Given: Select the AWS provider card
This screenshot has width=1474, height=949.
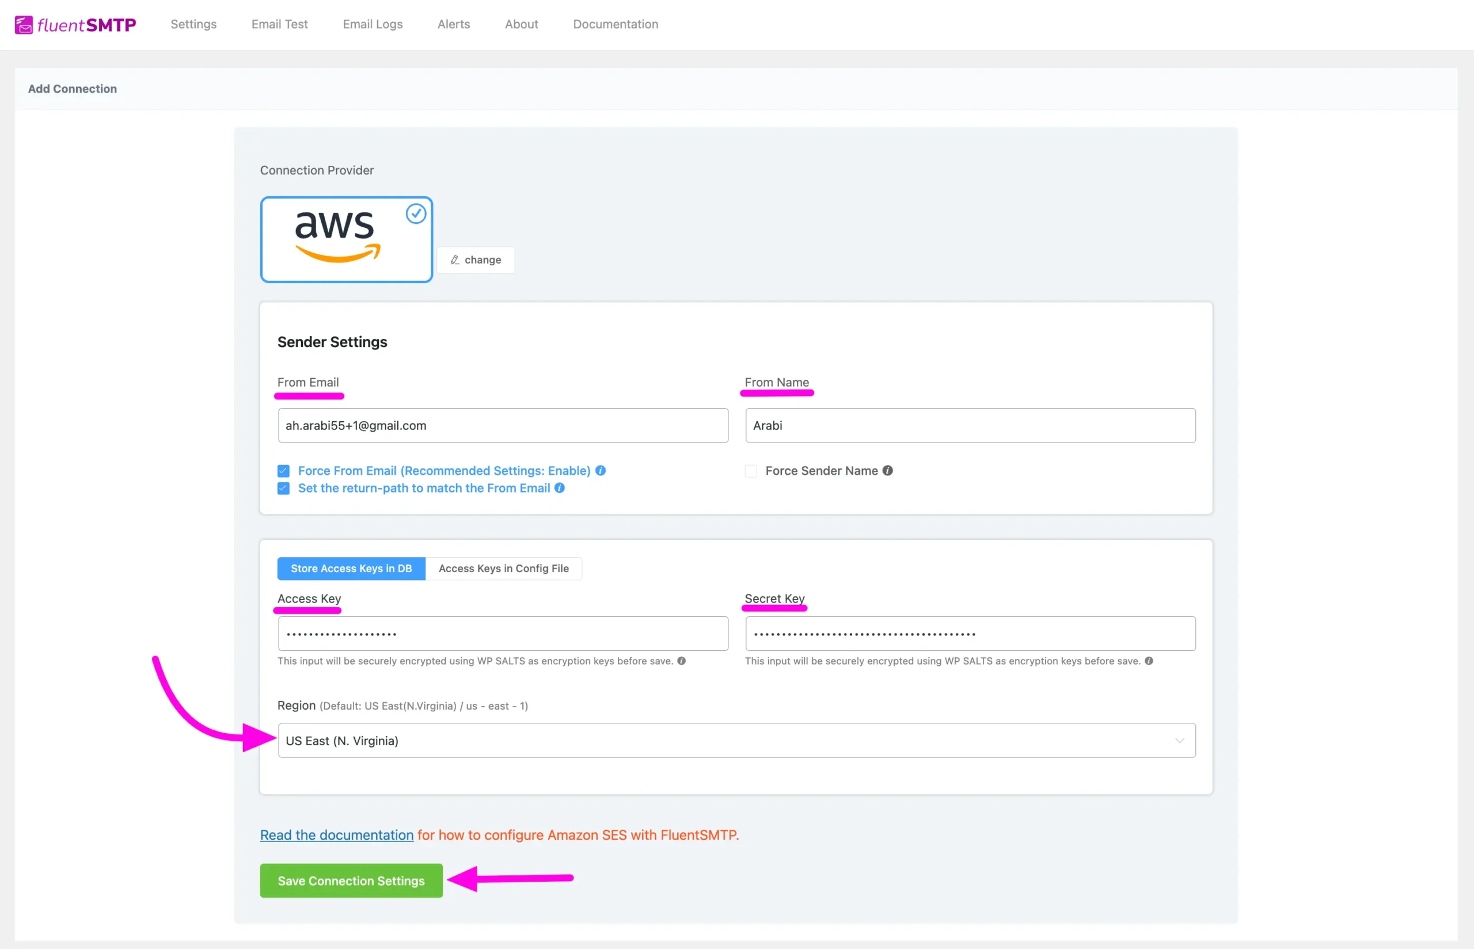Looking at the screenshot, I should click(347, 240).
